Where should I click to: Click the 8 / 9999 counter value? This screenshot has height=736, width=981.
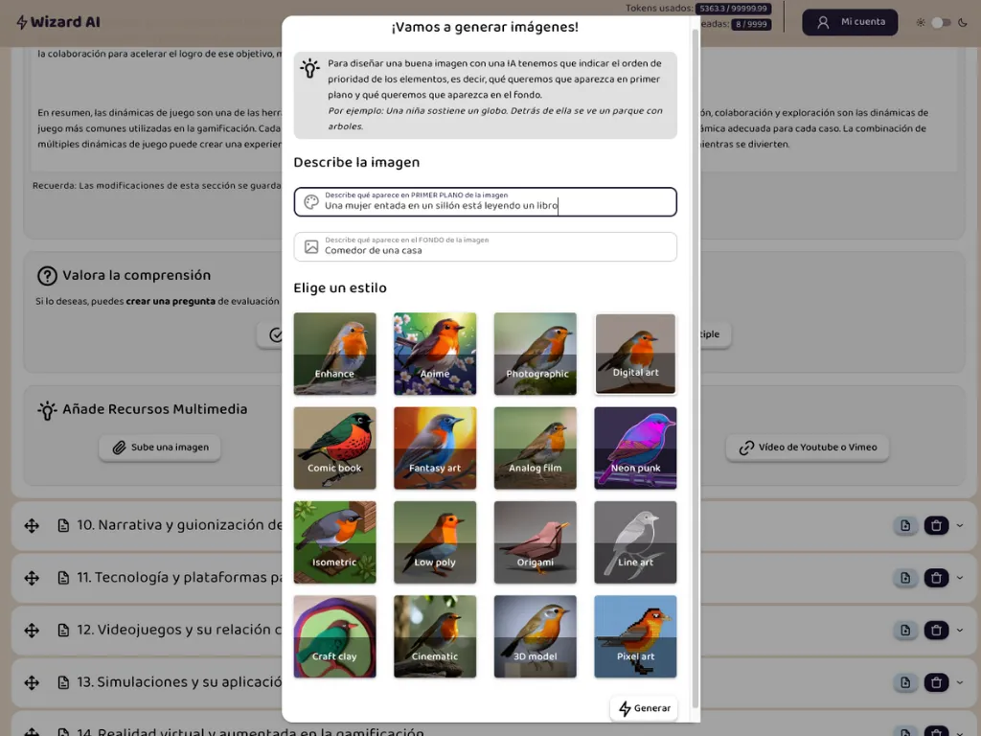click(x=751, y=24)
